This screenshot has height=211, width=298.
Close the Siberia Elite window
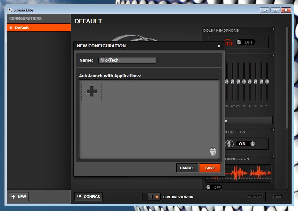pyautogui.click(x=286, y=10)
